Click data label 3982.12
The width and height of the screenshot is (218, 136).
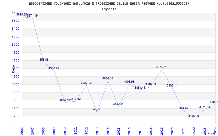pyautogui.click(x=86, y=83)
